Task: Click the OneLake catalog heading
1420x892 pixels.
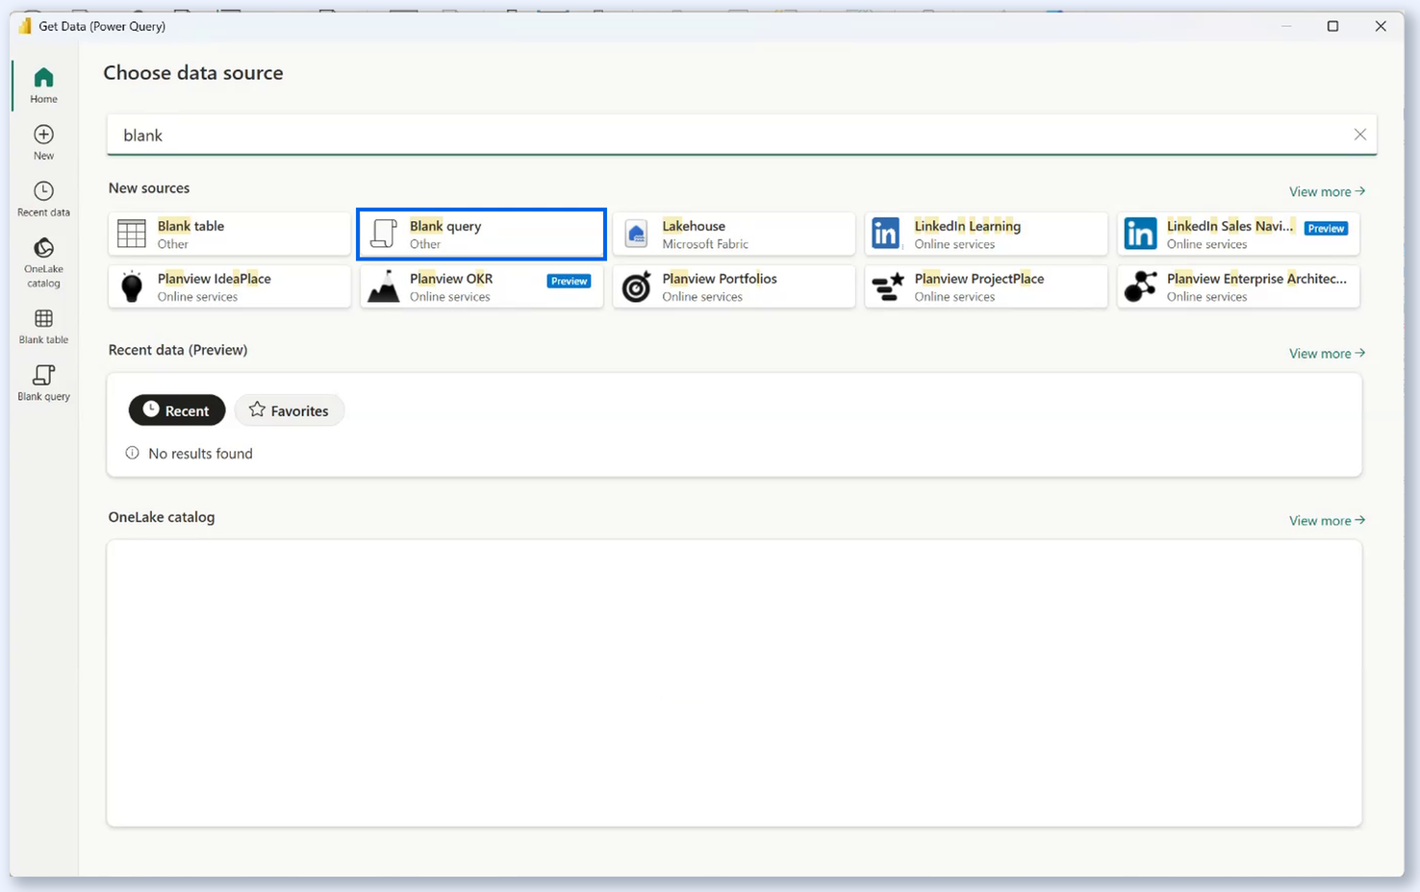Action: [162, 517]
